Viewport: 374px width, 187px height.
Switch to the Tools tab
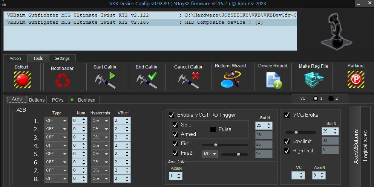[38, 58]
